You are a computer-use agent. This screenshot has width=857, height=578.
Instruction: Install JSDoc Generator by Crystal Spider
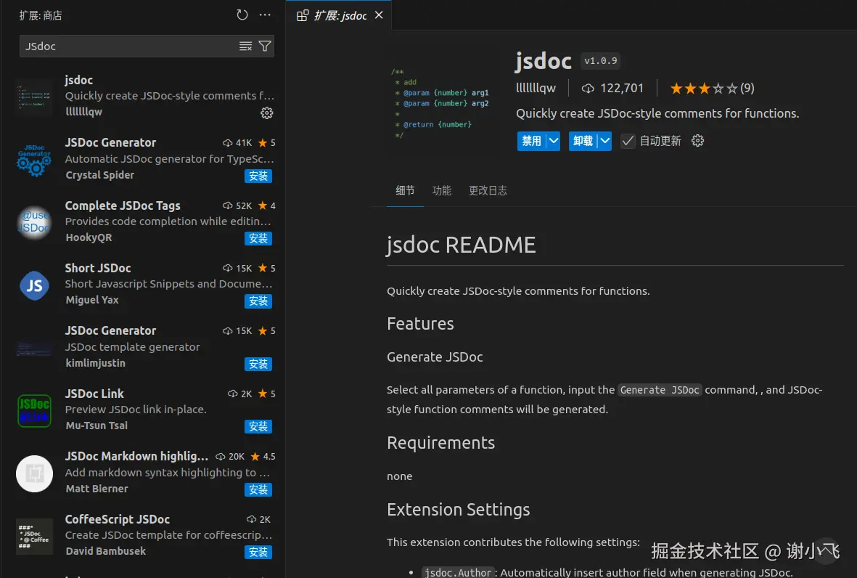pos(258,176)
